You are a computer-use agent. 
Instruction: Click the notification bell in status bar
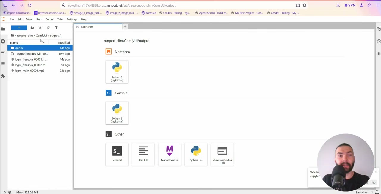[x=377, y=192]
